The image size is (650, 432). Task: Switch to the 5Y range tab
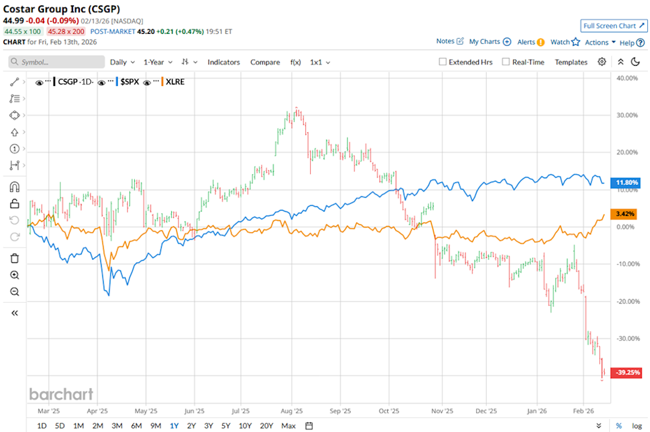pos(225,425)
